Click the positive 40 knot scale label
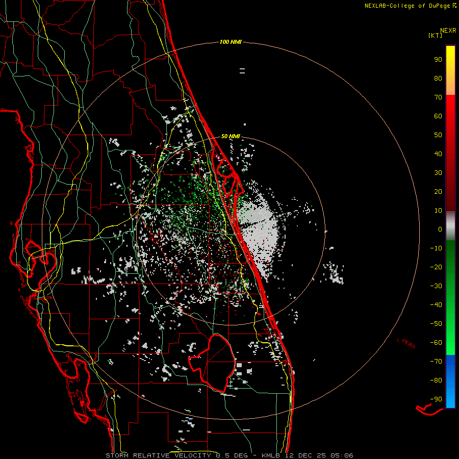 point(438,154)
